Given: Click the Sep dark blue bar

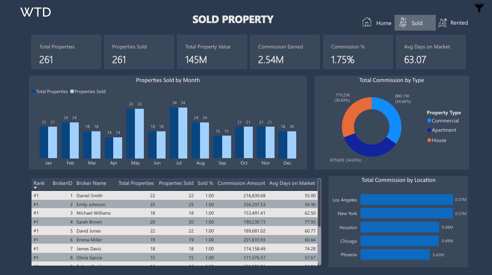Looking at the screenshot, I should tap(217, 147).
